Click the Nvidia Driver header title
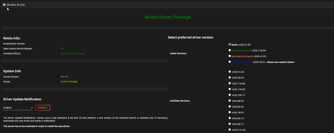This screenshot has height=133, width=334. click(16, 5)
